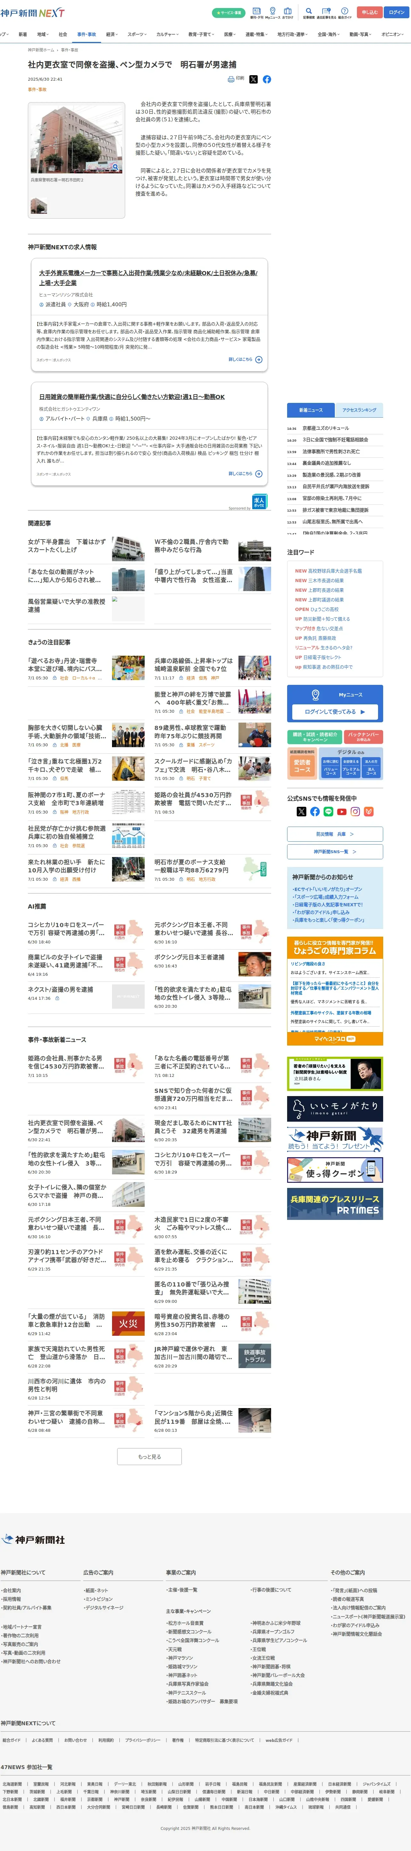The image size is (411, 1851).
Task: Switch to the アクセスランキング tab
Action: click(x=359, y=410)
